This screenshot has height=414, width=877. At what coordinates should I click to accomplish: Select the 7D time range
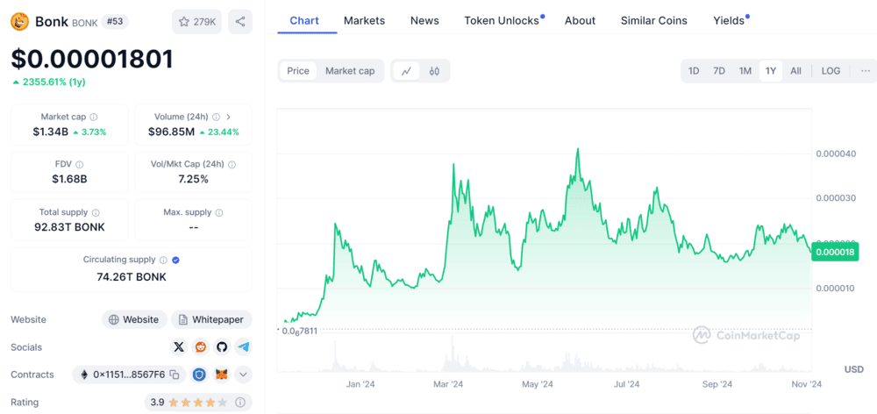tap(719, 71)
